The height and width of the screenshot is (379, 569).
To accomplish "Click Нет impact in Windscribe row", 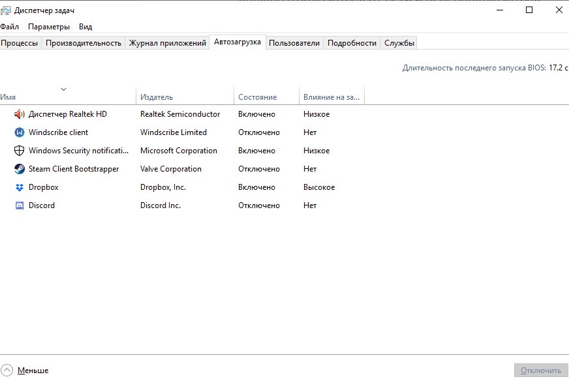I will pos(310,132).
